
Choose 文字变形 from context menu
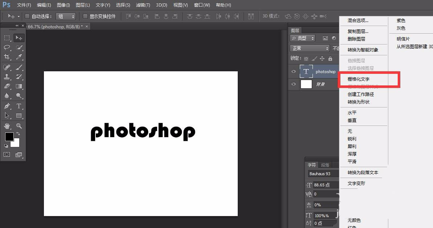coord(356,183)
